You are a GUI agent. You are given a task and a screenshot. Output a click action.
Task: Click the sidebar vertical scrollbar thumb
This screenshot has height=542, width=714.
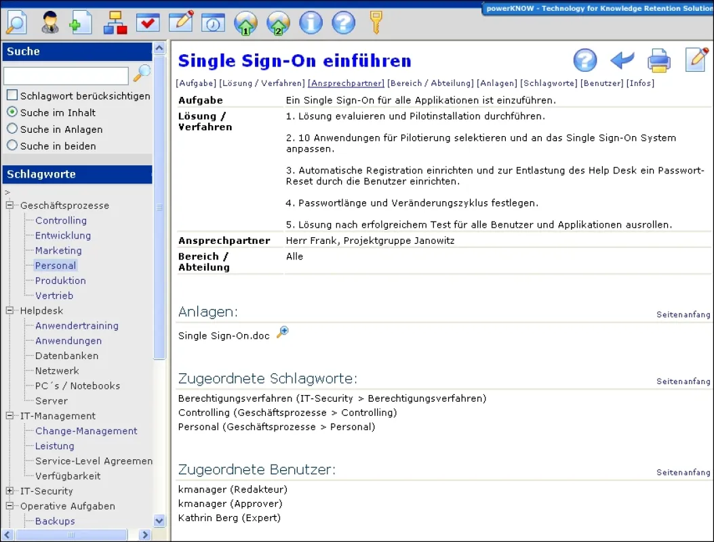pyautogui.click(x=159, y=207)
